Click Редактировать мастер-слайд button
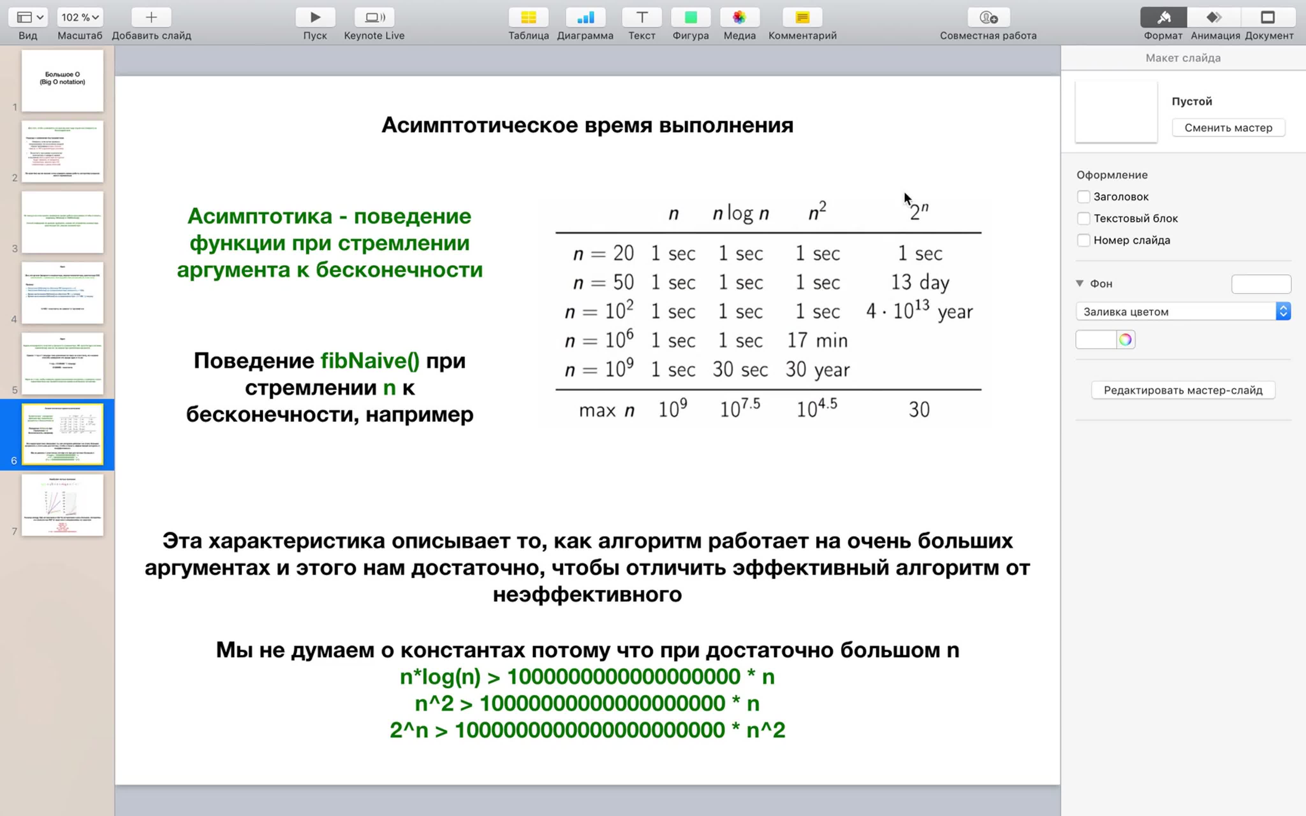 click(x=1183, y=390)
